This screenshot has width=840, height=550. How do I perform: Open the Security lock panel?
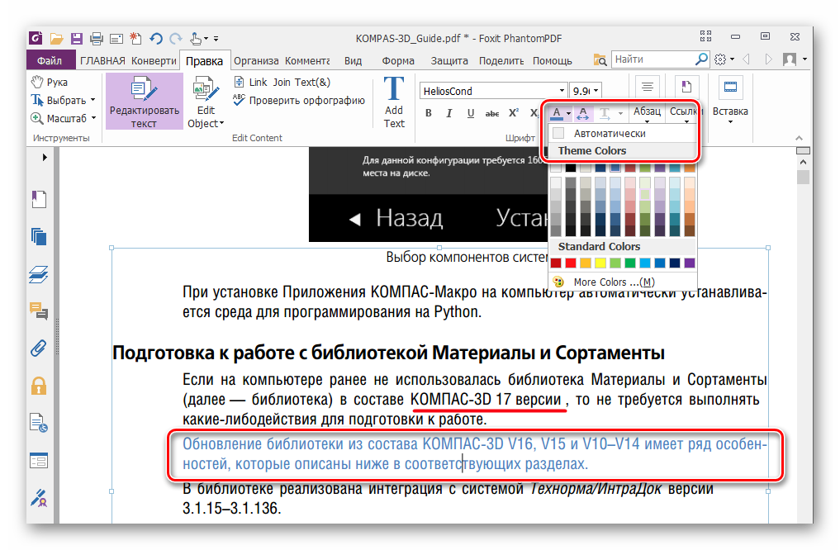click(x=39, y=385)
